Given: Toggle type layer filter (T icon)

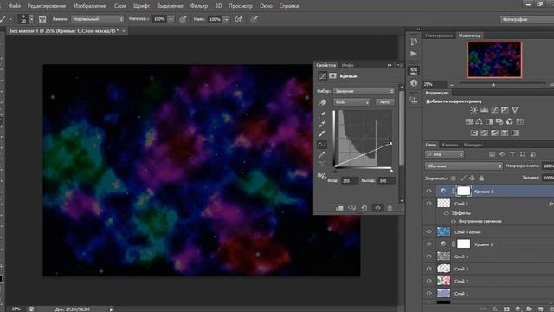Looking at the screenshot, I should [512, 154].
